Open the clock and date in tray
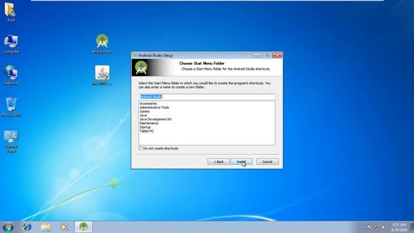Screen dimensions: 414x233 click(x=399, y=227)
